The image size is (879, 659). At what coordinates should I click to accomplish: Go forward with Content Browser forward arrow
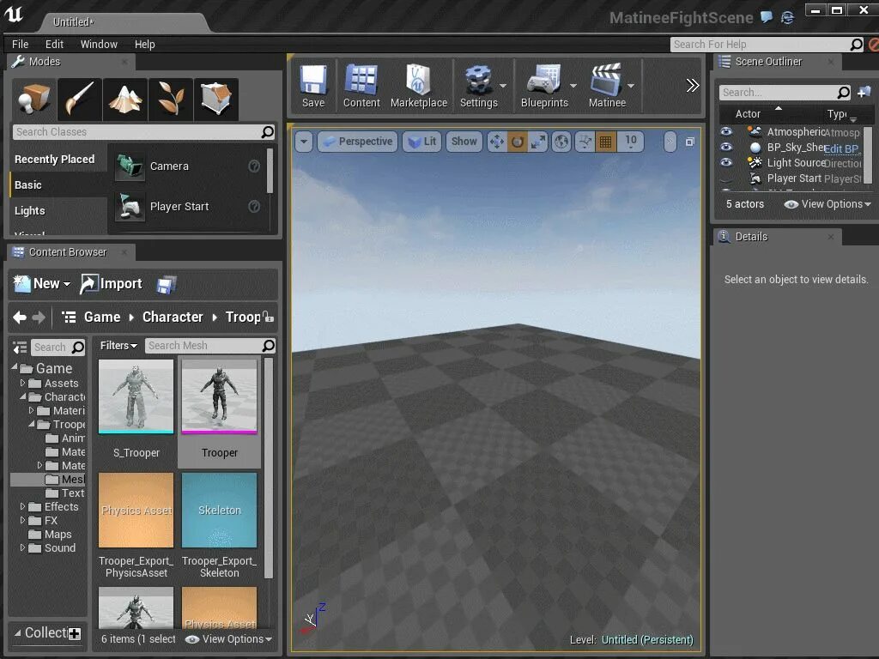tap(39, 317)
